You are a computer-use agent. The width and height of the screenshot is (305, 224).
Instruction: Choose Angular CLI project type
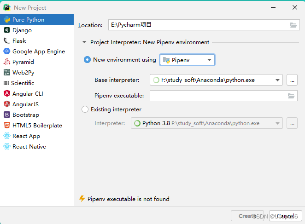click(37, 94)
